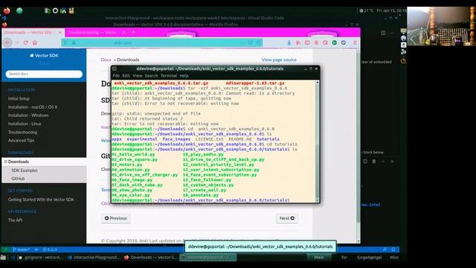The width and height of the screenshot is (476, 268).
Task: Open errors and warnings in VS Code status bar
Action: pyautogui.click(x=50, y=249)
